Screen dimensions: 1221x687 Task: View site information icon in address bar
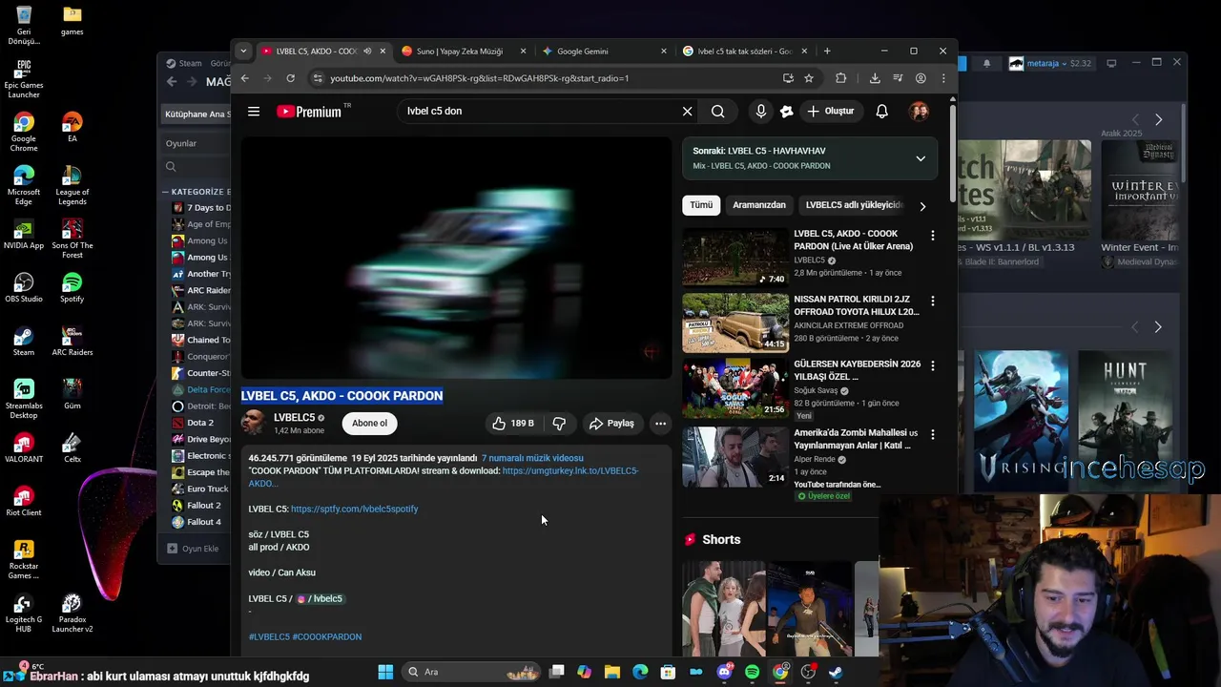pos(319,78)
